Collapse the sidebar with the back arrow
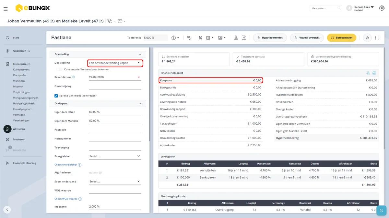This screenshot has height=218, width=389. (7, 210)
